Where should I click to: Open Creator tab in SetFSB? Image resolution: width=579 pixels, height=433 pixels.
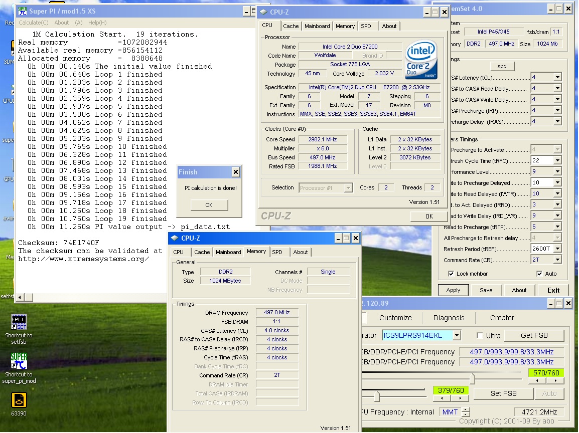[502, 318]
